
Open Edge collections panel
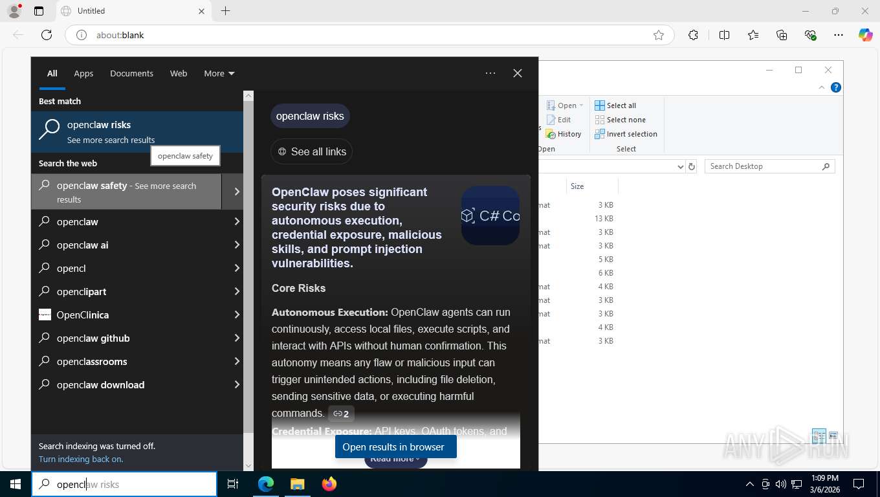(782, 35)
